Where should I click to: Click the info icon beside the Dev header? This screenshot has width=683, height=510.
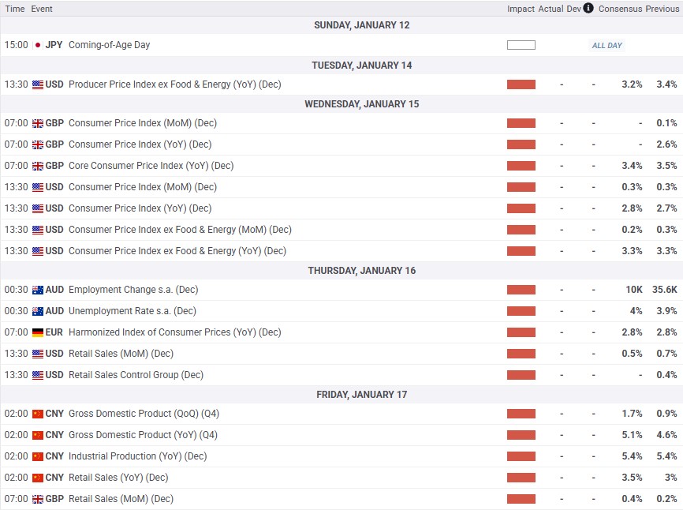588,9
